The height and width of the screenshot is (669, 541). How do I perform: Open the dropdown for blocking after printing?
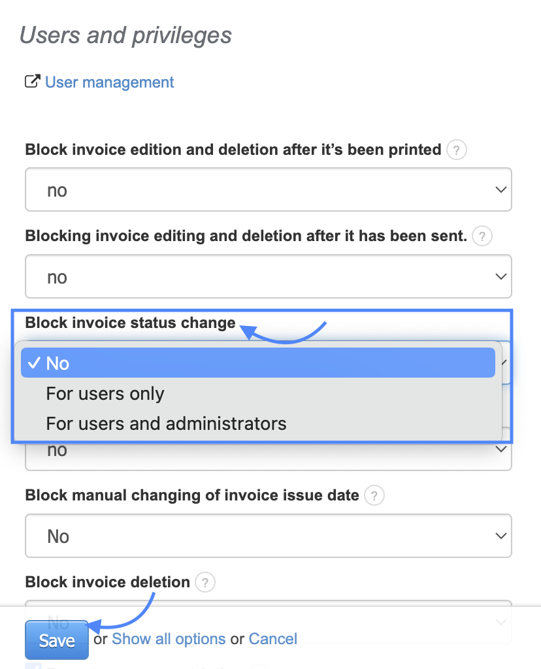268,190
